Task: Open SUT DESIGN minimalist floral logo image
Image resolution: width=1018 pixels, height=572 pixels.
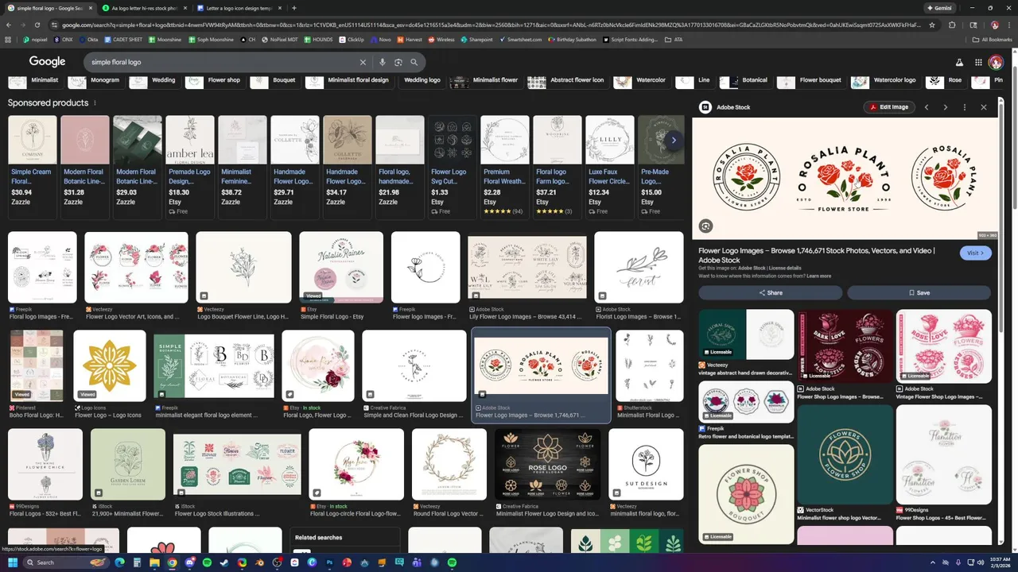Action: coord(646,465)
